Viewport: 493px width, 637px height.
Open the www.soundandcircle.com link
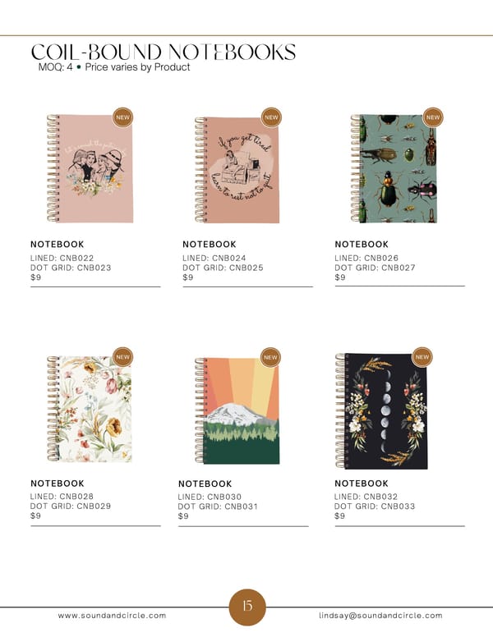[x=112, y=616]
